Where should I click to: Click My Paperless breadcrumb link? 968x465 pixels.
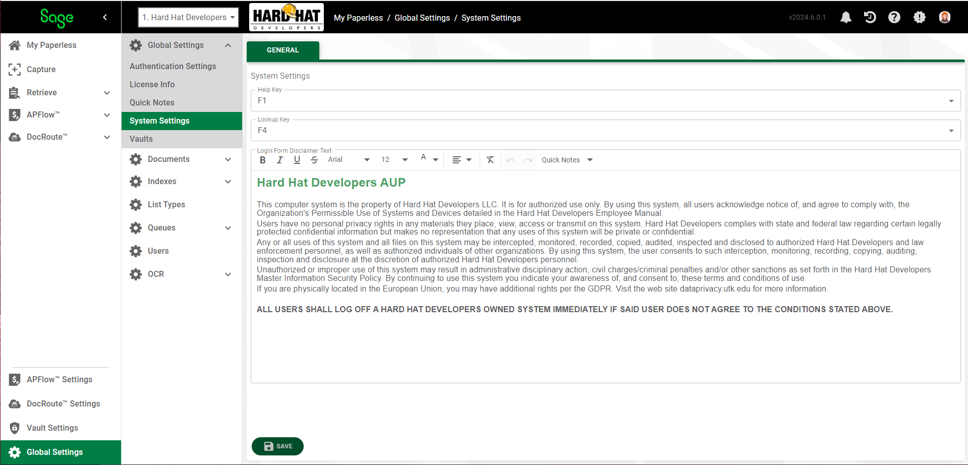(x=358, y=18)
